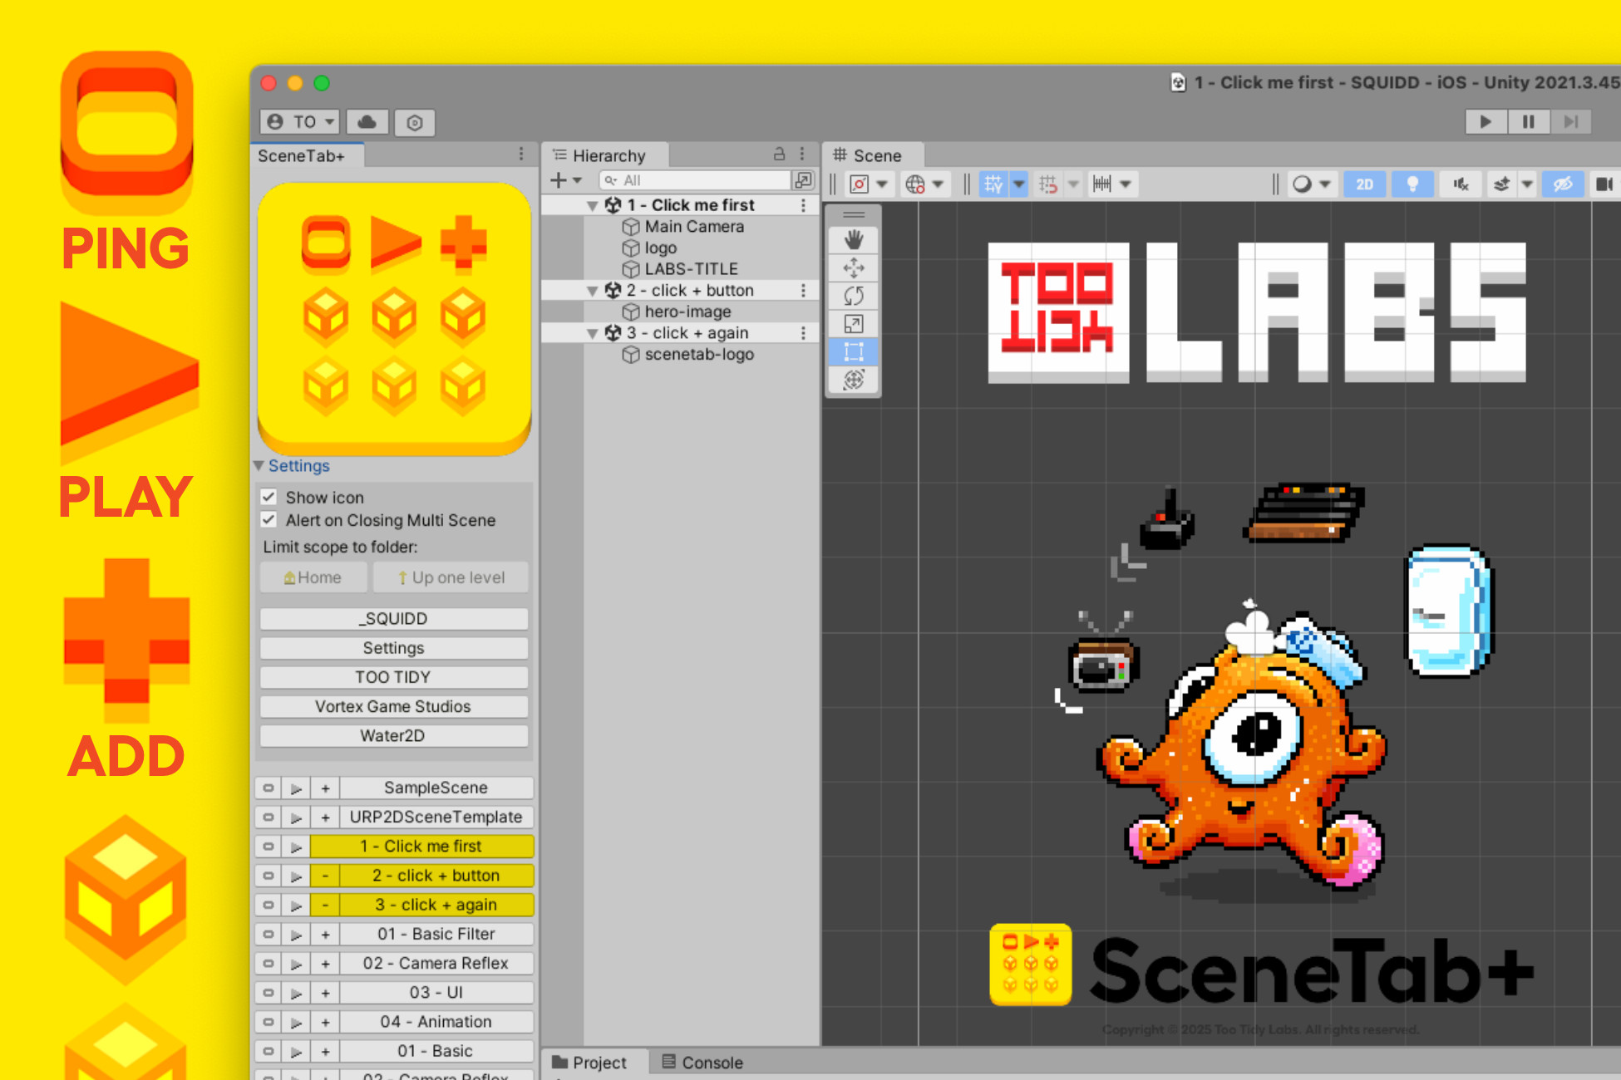Click the ping icon next to SampleScene
Image resolution: width=1621 pixels, height=1080 pixels.
click(269, 787)
